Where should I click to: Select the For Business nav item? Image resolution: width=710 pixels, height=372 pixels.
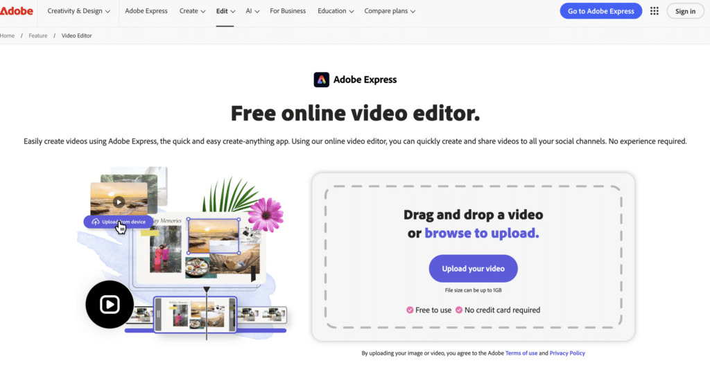point(288,11)
